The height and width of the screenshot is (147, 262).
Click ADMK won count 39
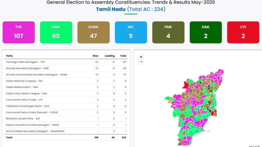click(97, 75)
